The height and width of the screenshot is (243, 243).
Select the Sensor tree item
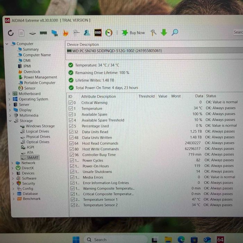(x=30, y=88)
